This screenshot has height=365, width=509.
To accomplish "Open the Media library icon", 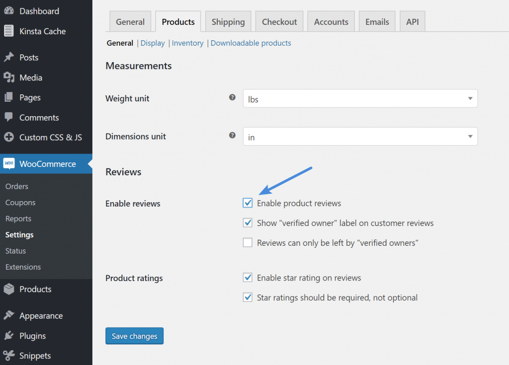I will [8, 77].
